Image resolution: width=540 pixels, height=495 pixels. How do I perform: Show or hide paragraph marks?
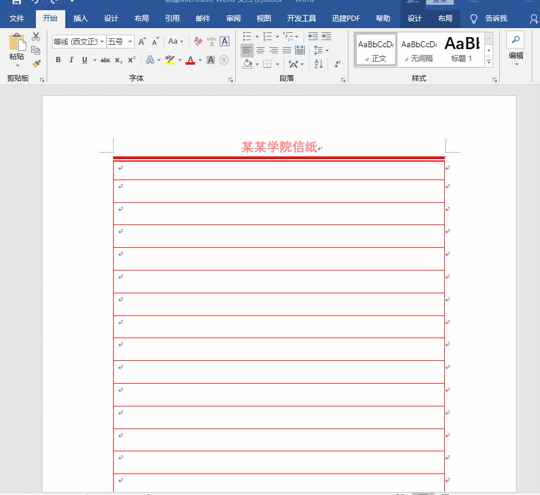pos(338,63)
